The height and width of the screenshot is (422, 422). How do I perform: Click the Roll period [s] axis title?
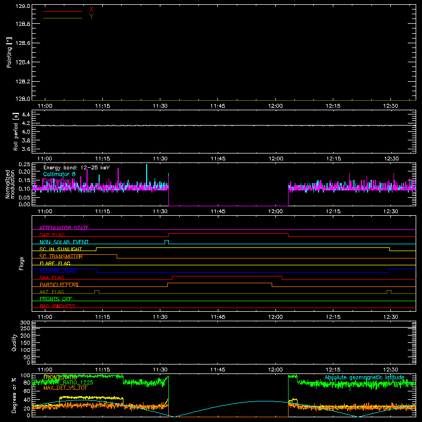click(x=16, y=132)
